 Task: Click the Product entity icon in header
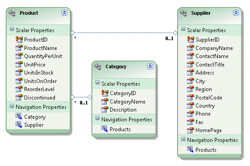tap(12, 13)
